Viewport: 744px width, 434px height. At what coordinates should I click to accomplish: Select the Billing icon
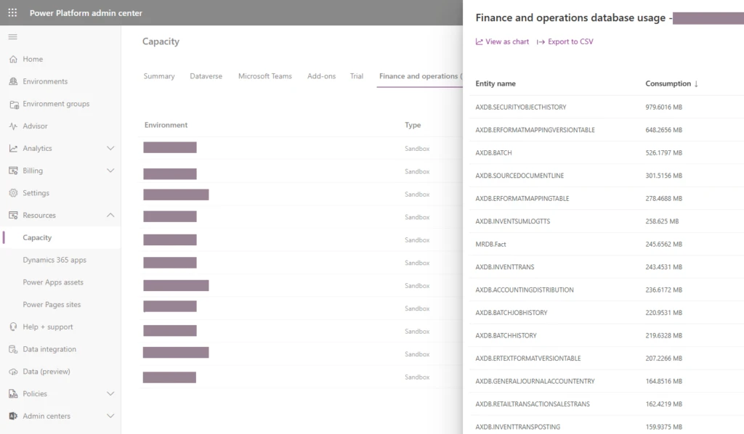[14, 171]
